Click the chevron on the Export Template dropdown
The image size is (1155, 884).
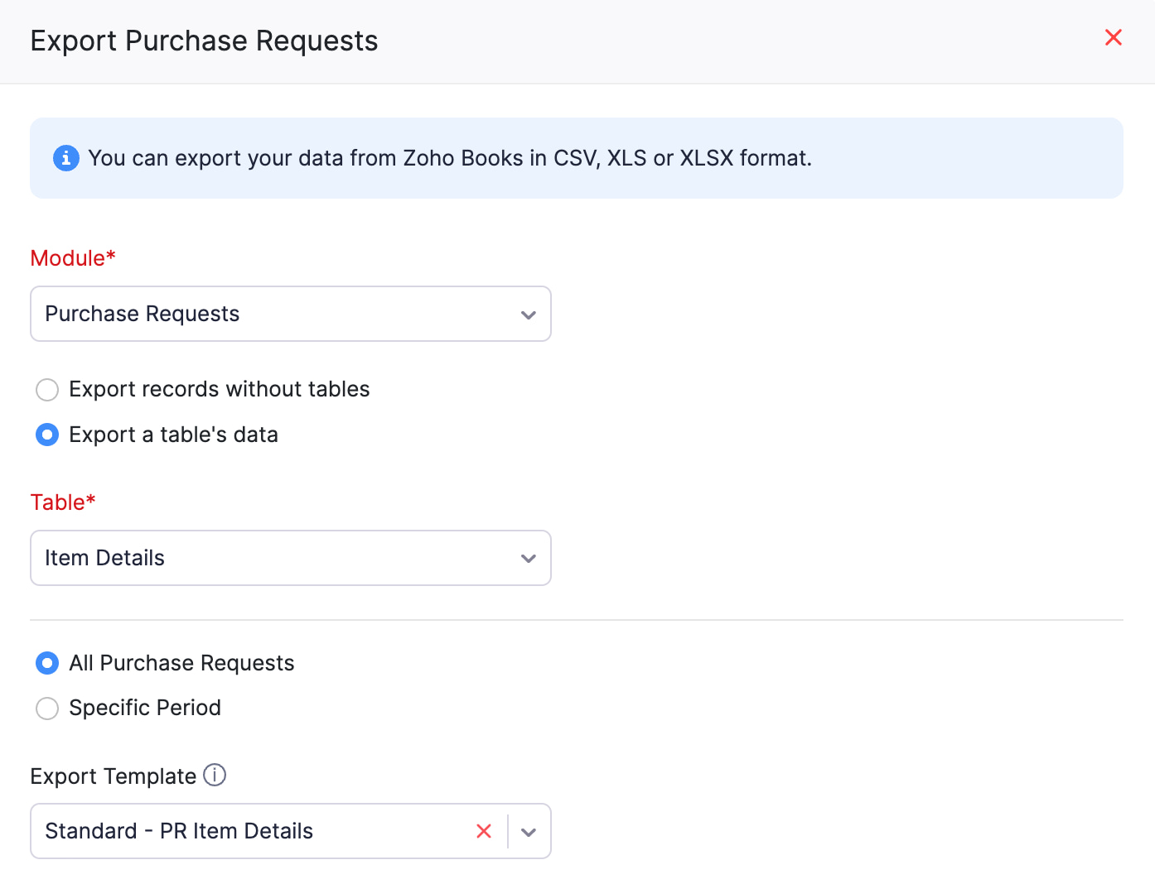[x=529, y=831]
